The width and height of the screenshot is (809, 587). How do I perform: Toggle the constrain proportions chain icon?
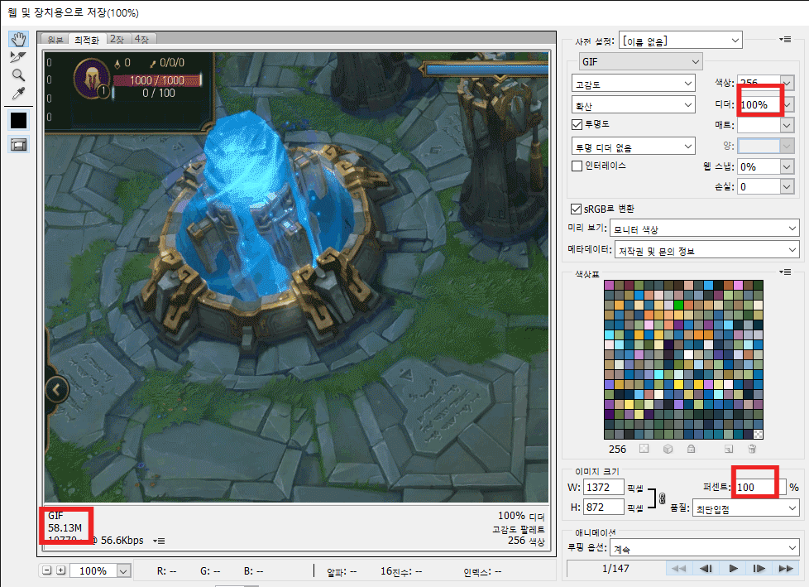(x=662, y=498)
